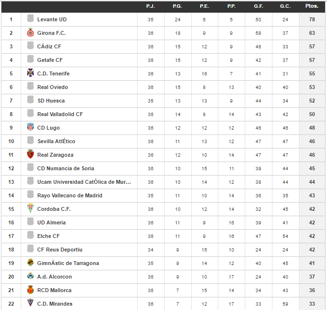This screenshot has width=327, height=310.
Task: Sort table by Ptos. column header
Action: coord(312,6)
